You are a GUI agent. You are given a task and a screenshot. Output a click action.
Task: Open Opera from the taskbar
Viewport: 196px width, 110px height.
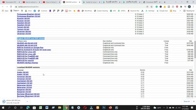click(85, 108)
